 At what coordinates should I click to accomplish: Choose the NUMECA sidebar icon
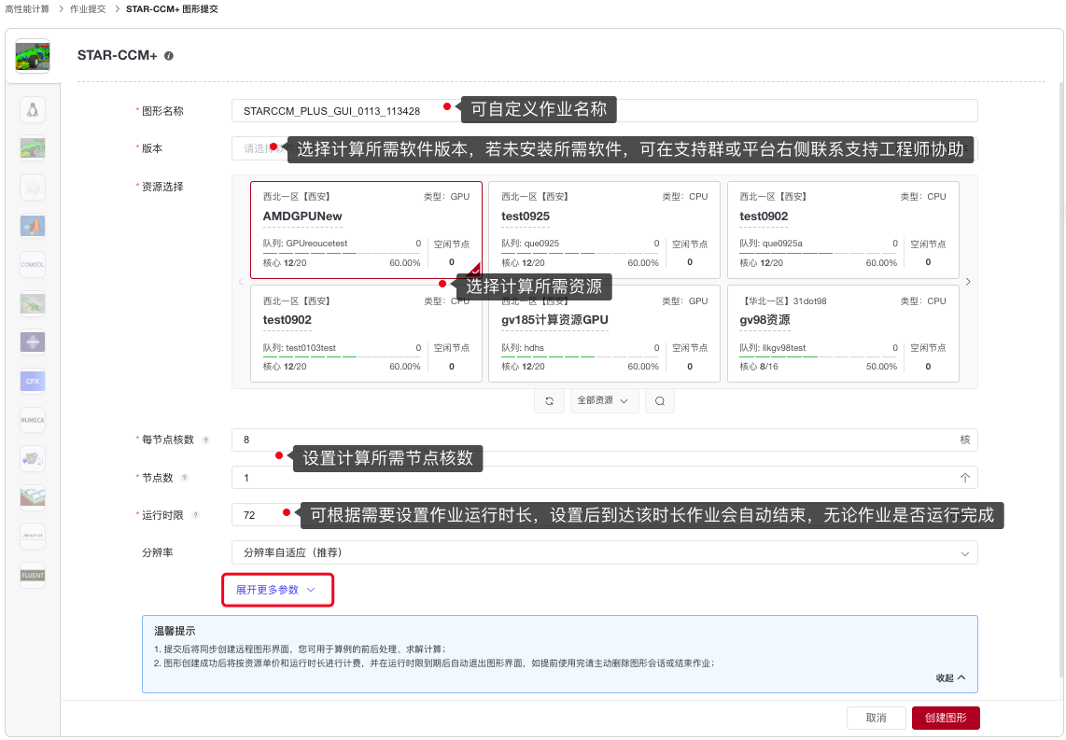[x=33, y=420]
